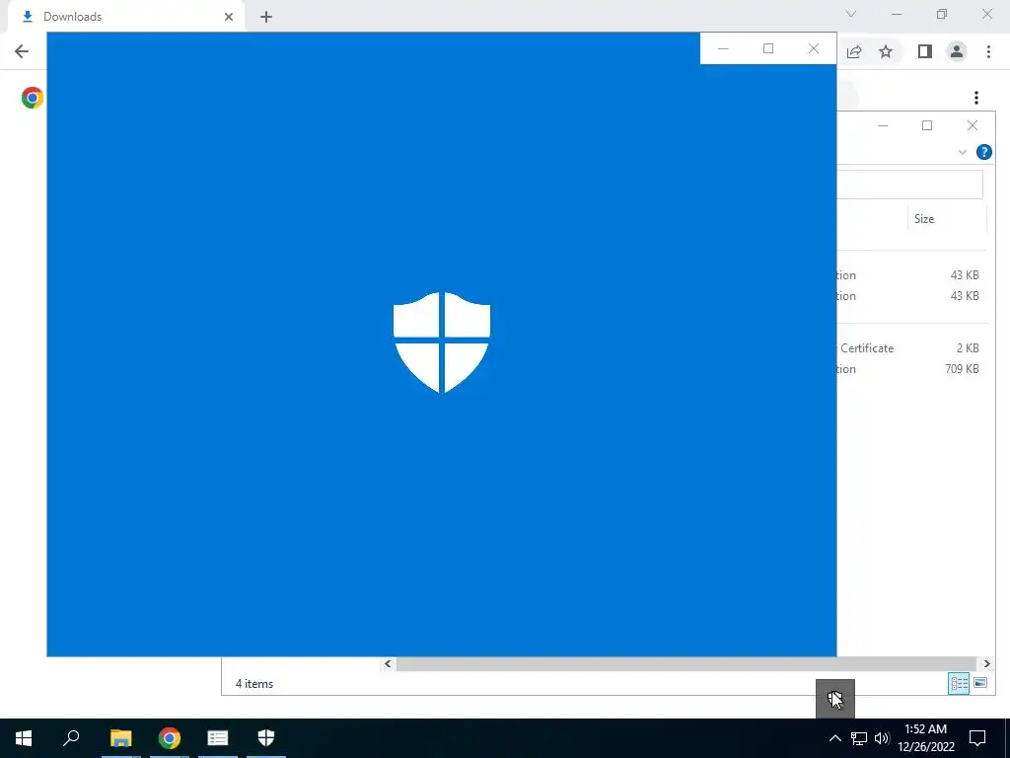Click network tray icon
The height and width of the screenshot is (758, 1010).
point(859,738)
